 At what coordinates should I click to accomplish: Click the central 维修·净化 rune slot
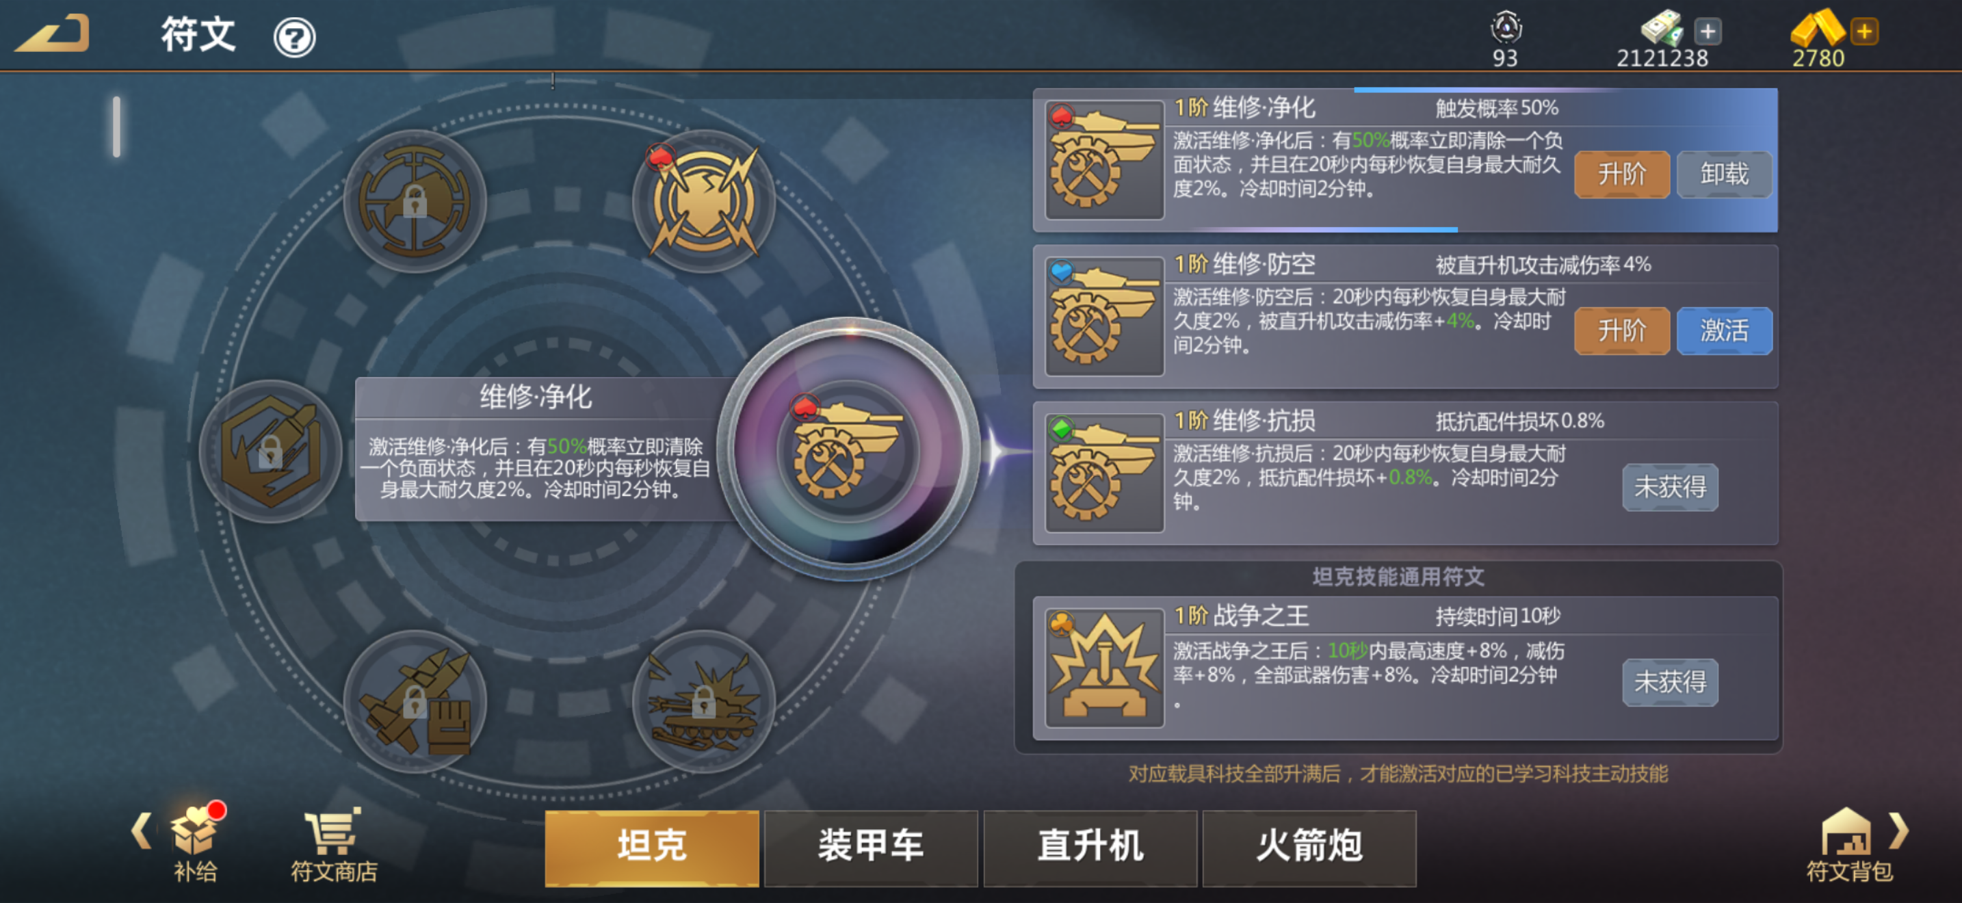[848, 451]
